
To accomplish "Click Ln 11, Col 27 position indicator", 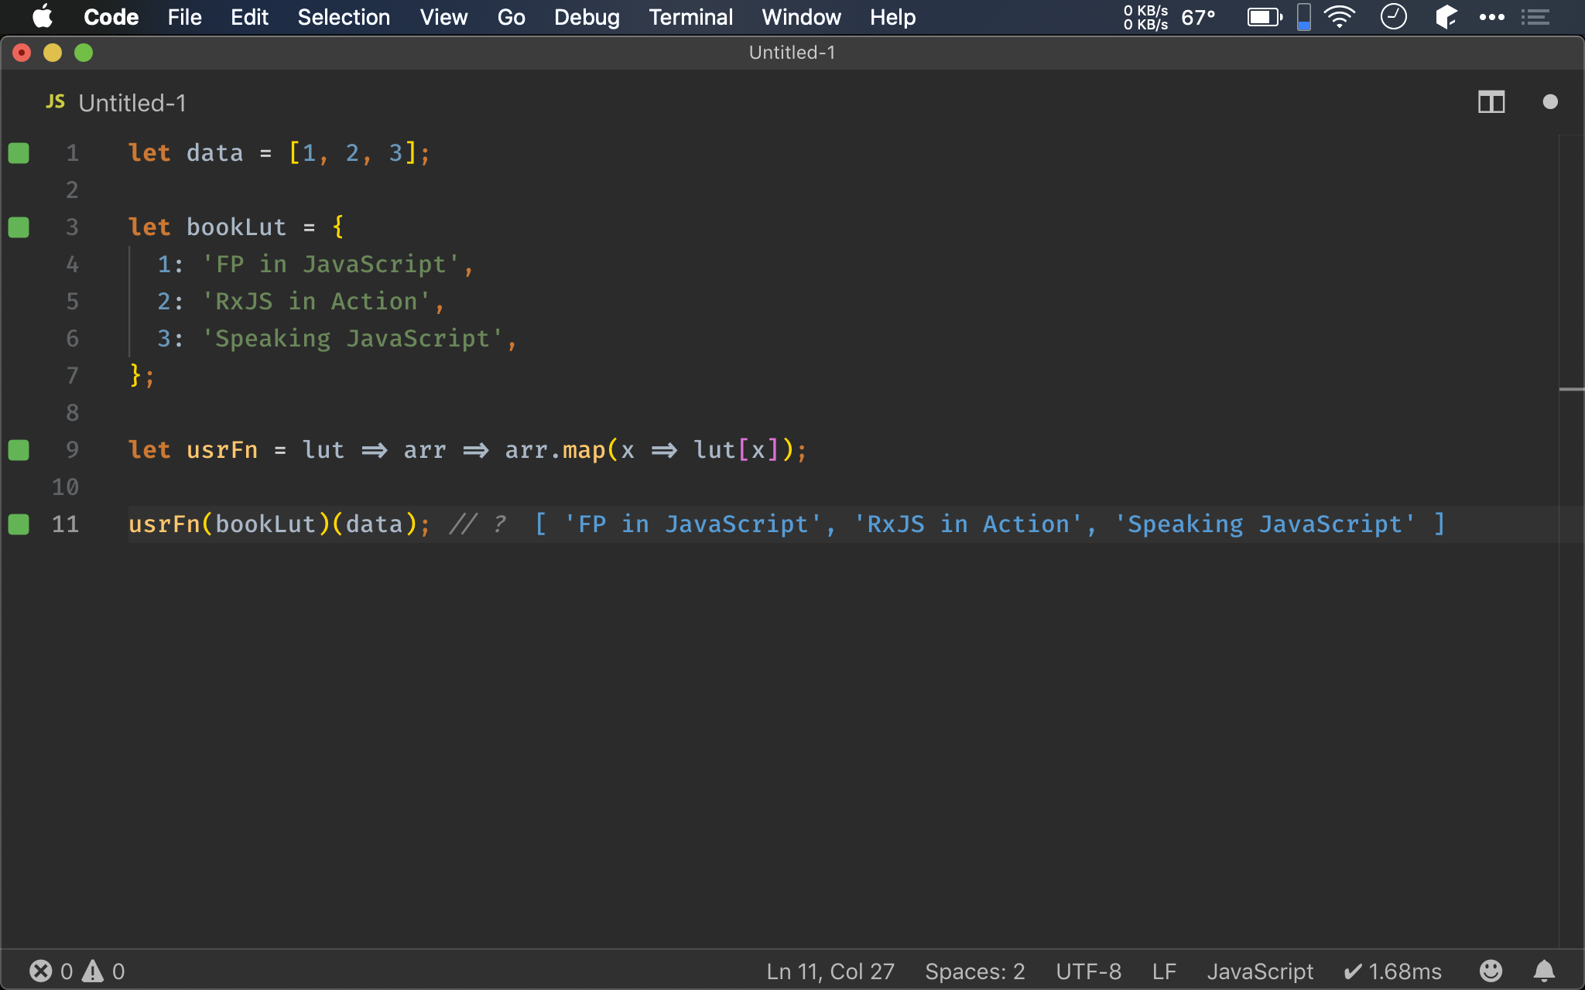I will point(830,971).
